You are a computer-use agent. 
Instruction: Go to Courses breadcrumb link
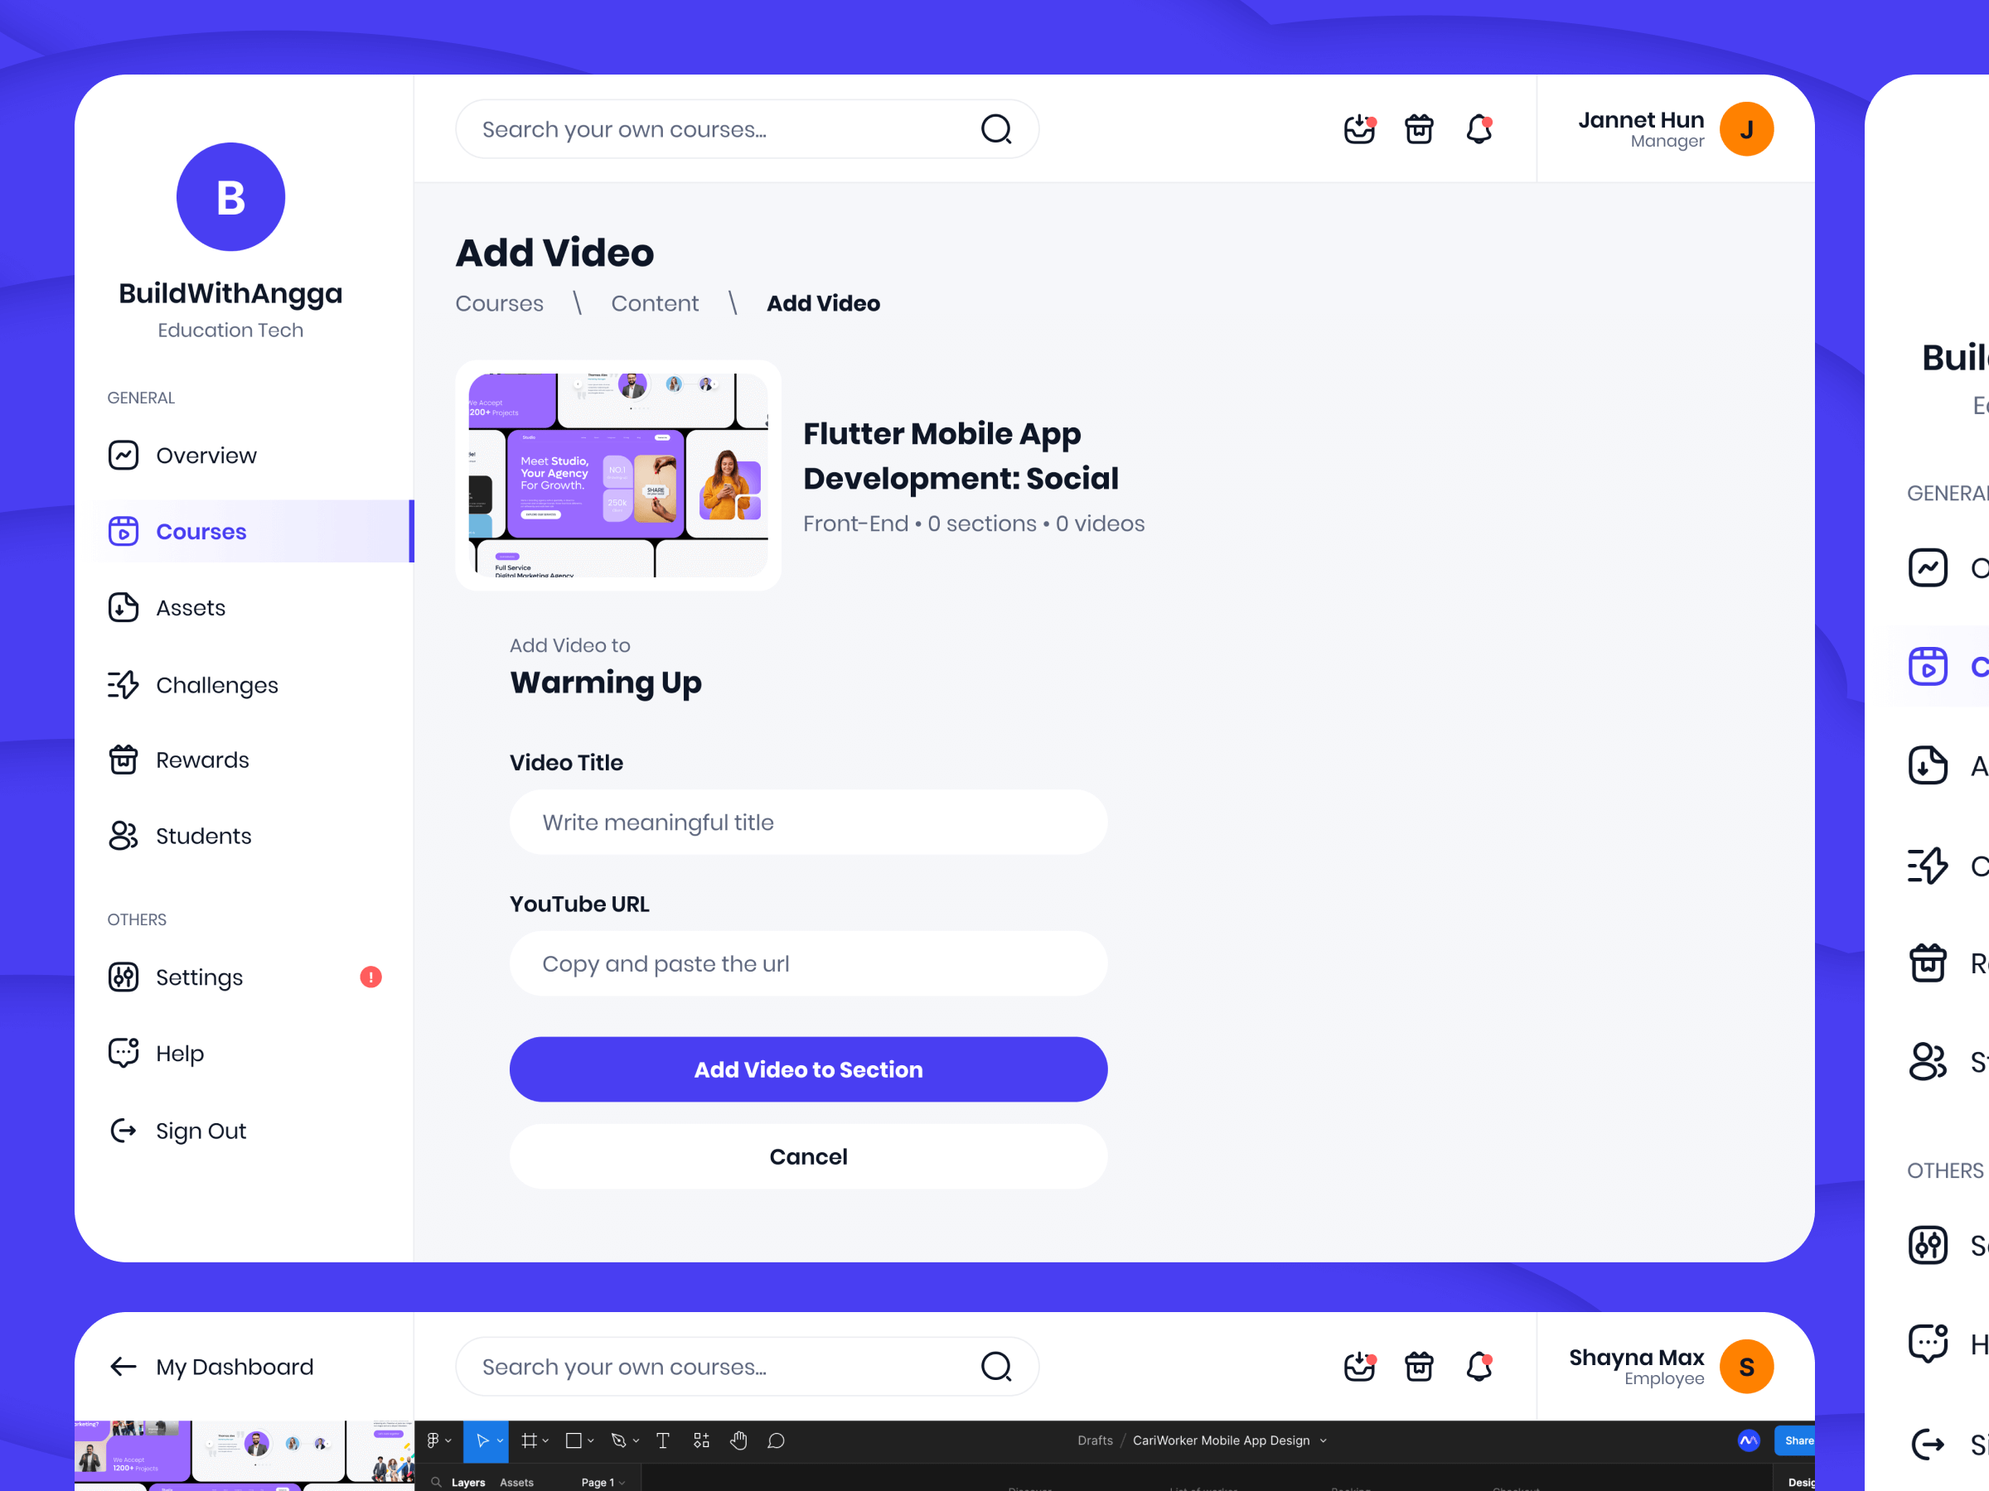(x=499, y=304)
